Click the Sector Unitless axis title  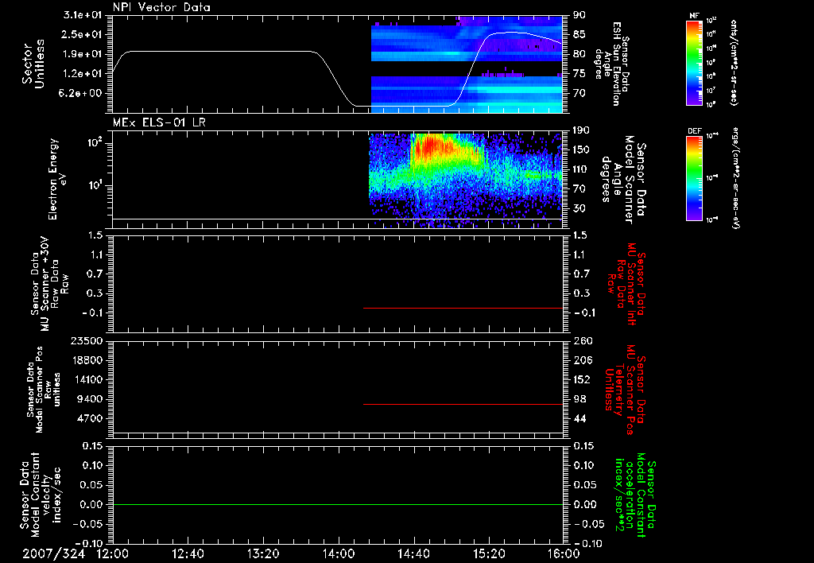33,64
